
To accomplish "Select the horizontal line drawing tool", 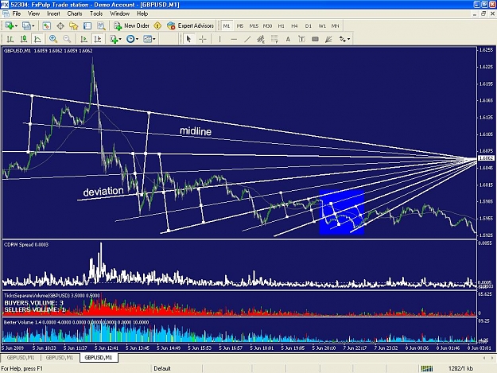I will coord(234,39).
